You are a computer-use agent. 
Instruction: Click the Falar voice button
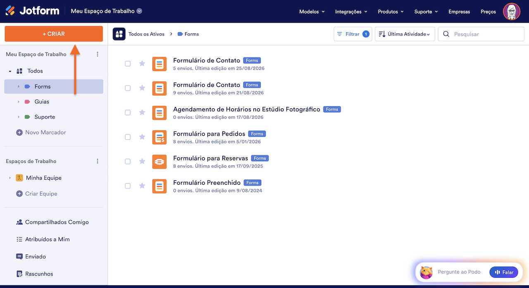pos(504,272)
